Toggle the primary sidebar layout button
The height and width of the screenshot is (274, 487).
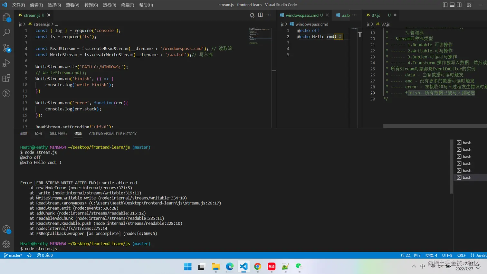pyautogui.click(x=445, y=5)
